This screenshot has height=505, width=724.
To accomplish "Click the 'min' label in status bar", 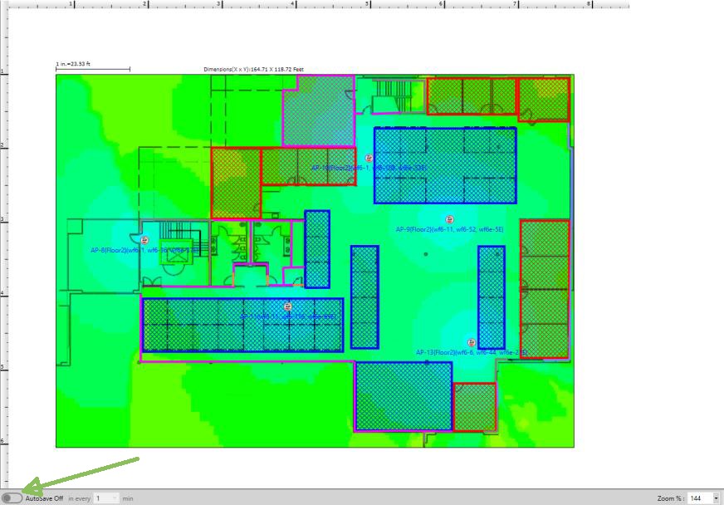I will coord(128,498).
